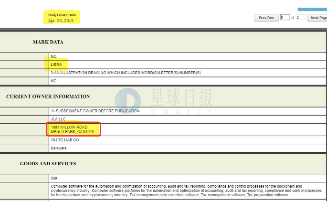The height and width of the screenshot is (202, 327).
Task: Select the date Apr. 20, 2019
Action: [61, 21]
